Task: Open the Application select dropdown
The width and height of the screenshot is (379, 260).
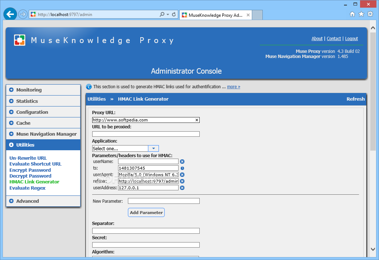Action: 153,148
